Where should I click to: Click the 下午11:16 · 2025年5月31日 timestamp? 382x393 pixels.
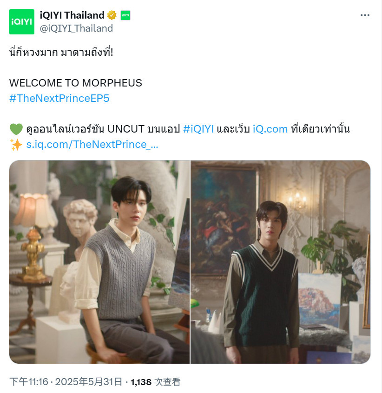tap(66, 382)
